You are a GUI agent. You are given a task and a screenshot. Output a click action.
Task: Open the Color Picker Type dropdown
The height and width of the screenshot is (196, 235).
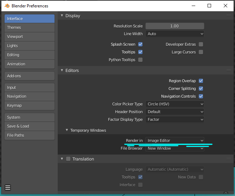pyautogui.click(x=175, y=104)
